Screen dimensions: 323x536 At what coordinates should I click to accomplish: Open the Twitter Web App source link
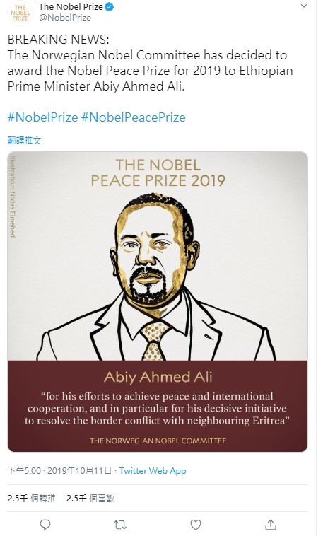(x=153, y=471)
